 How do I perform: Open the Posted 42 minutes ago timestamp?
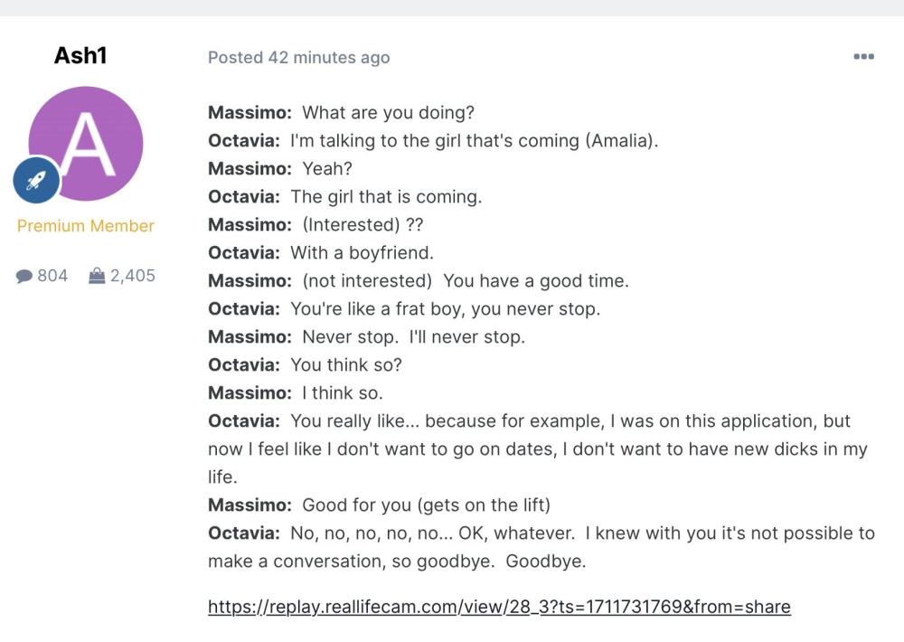[x=298, y=58]
